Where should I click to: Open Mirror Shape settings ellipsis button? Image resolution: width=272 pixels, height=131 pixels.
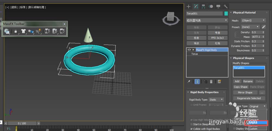coord(262,92)
